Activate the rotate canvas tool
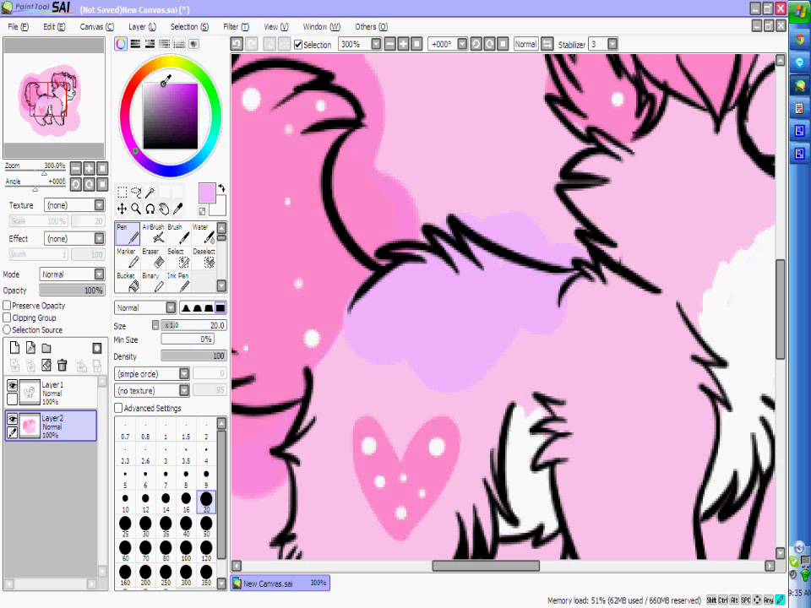This screenshot has height=608, width=811. [x=150, y=209]
